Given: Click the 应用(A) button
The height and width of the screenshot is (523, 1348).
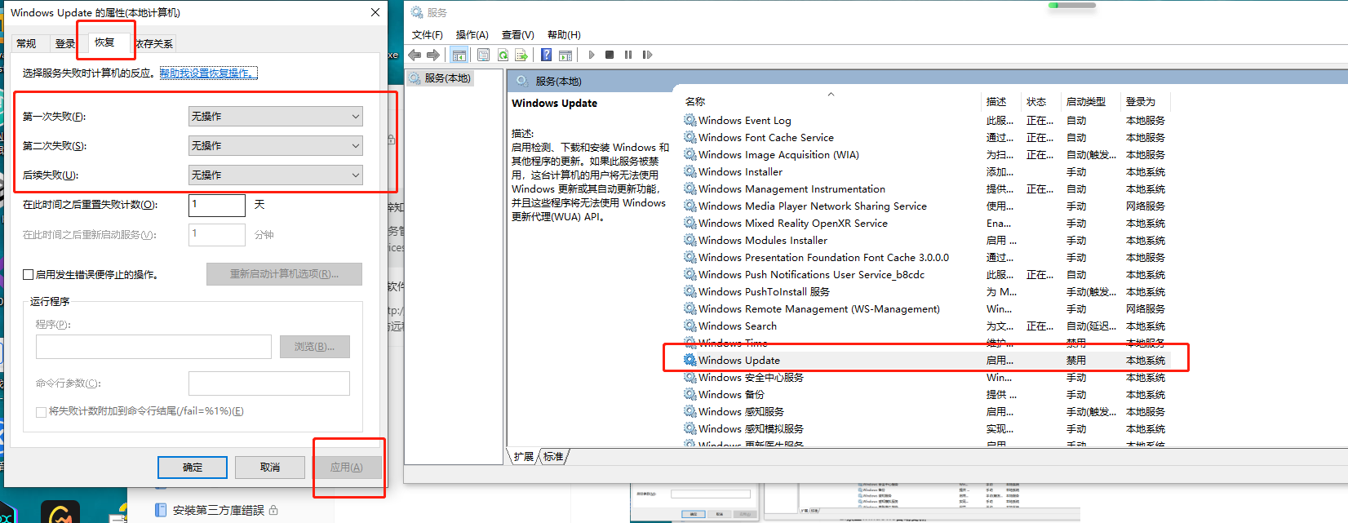Looking at the screenshot, I should pyautogui.click(x=347, y=468).
